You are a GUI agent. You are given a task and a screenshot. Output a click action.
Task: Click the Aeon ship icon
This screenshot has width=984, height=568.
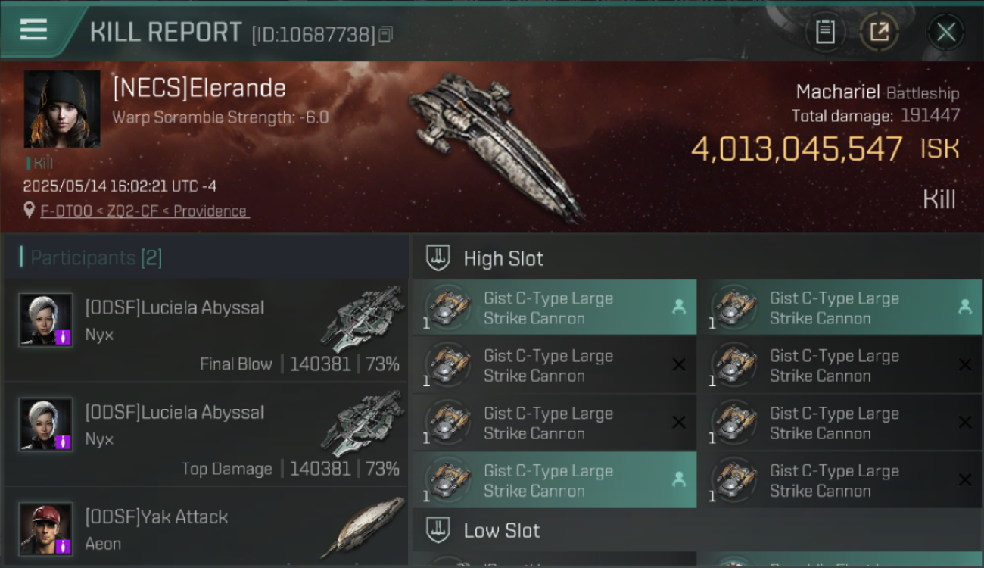pyautogui.click(x=363, y=527)
